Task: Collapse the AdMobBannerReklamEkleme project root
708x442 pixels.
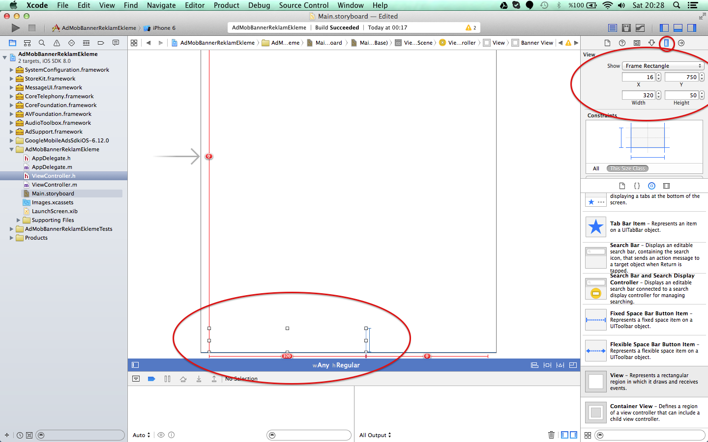Action: tap(5, 57)
